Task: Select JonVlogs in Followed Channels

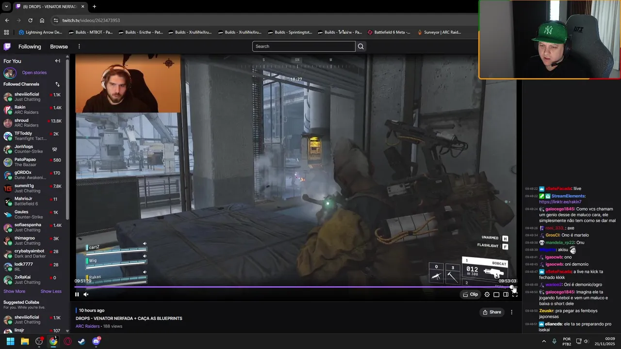Action: [x=33, y=149]
